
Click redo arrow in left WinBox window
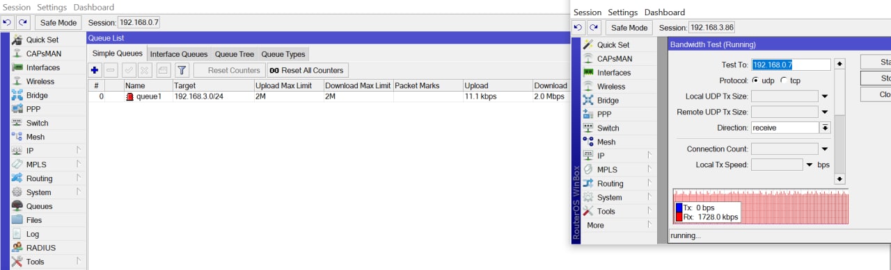click(x=23, y=23)
